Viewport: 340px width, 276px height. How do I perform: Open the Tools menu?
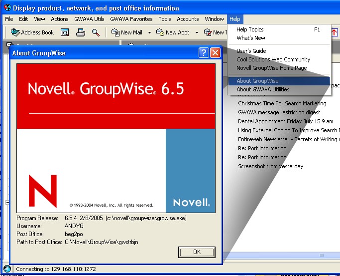click(165, 19)
